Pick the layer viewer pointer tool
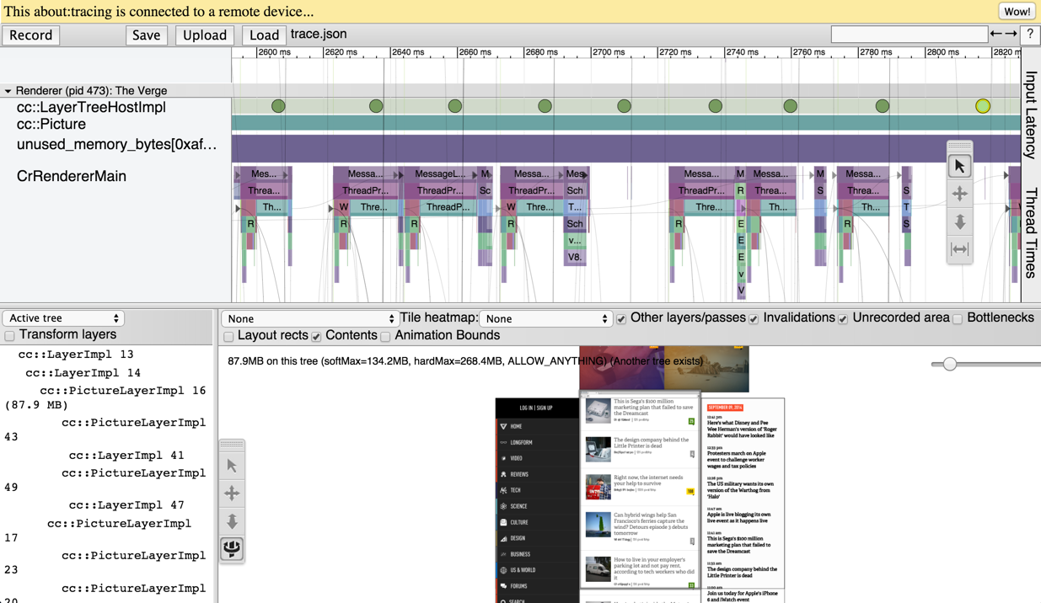Viewport: 1041px width, 603px height. pos(232,466)
